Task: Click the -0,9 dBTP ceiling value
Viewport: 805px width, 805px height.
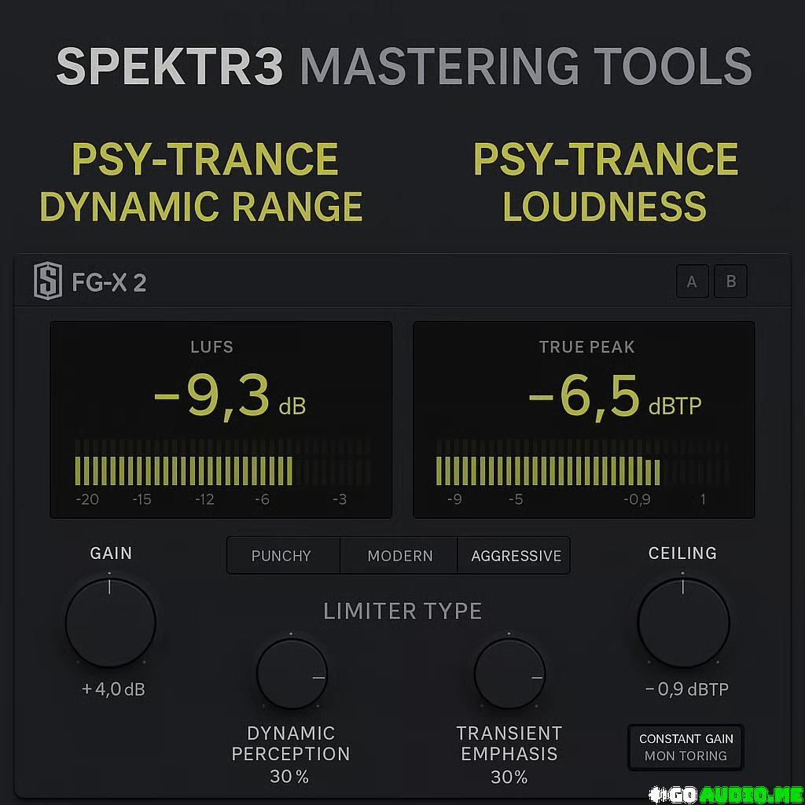Action: click(686, 689)
